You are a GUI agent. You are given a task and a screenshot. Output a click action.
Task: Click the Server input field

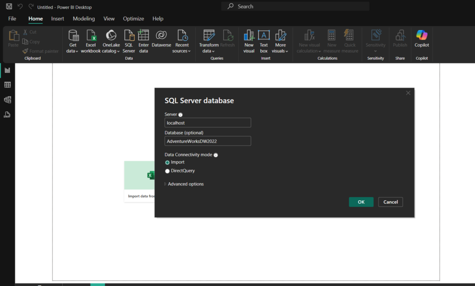208,122
